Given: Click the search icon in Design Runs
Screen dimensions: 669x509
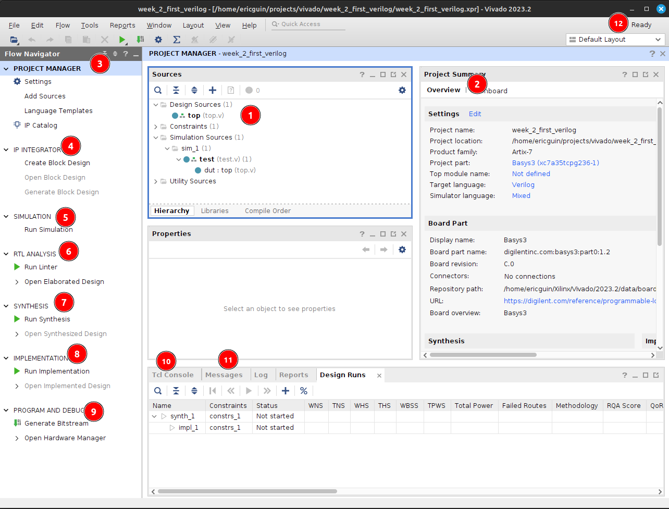Looking at the screenshot, I should 158,391.
